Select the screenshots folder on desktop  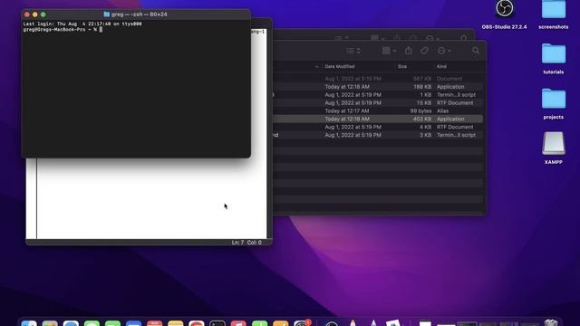554,14
